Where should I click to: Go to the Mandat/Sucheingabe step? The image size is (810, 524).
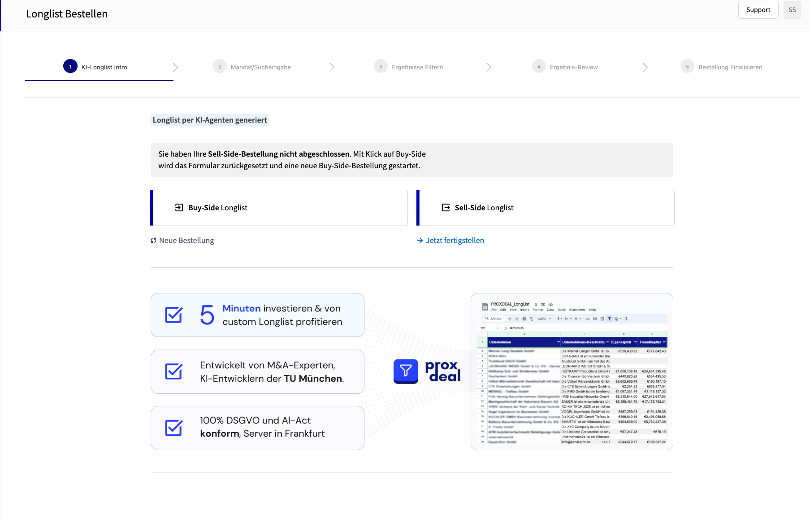(260, 67)
